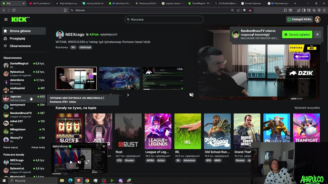Click the share page icon in address bar
Viewport: 328px width, 184px height.
238,10
